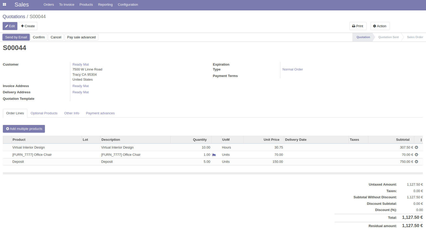Sort by Delivery Date column header
The height and width of the screenshot is (232, 426).
click(316, 140)
